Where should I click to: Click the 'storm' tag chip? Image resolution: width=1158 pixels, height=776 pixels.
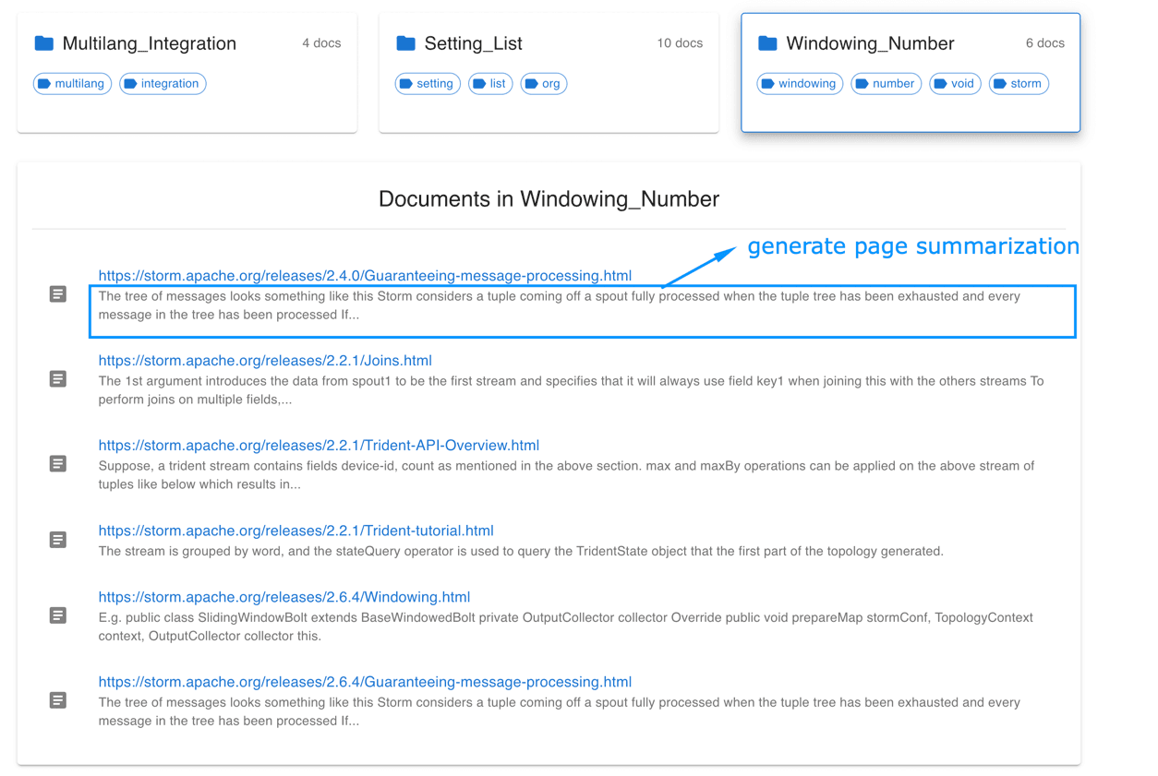point(1019,84)
